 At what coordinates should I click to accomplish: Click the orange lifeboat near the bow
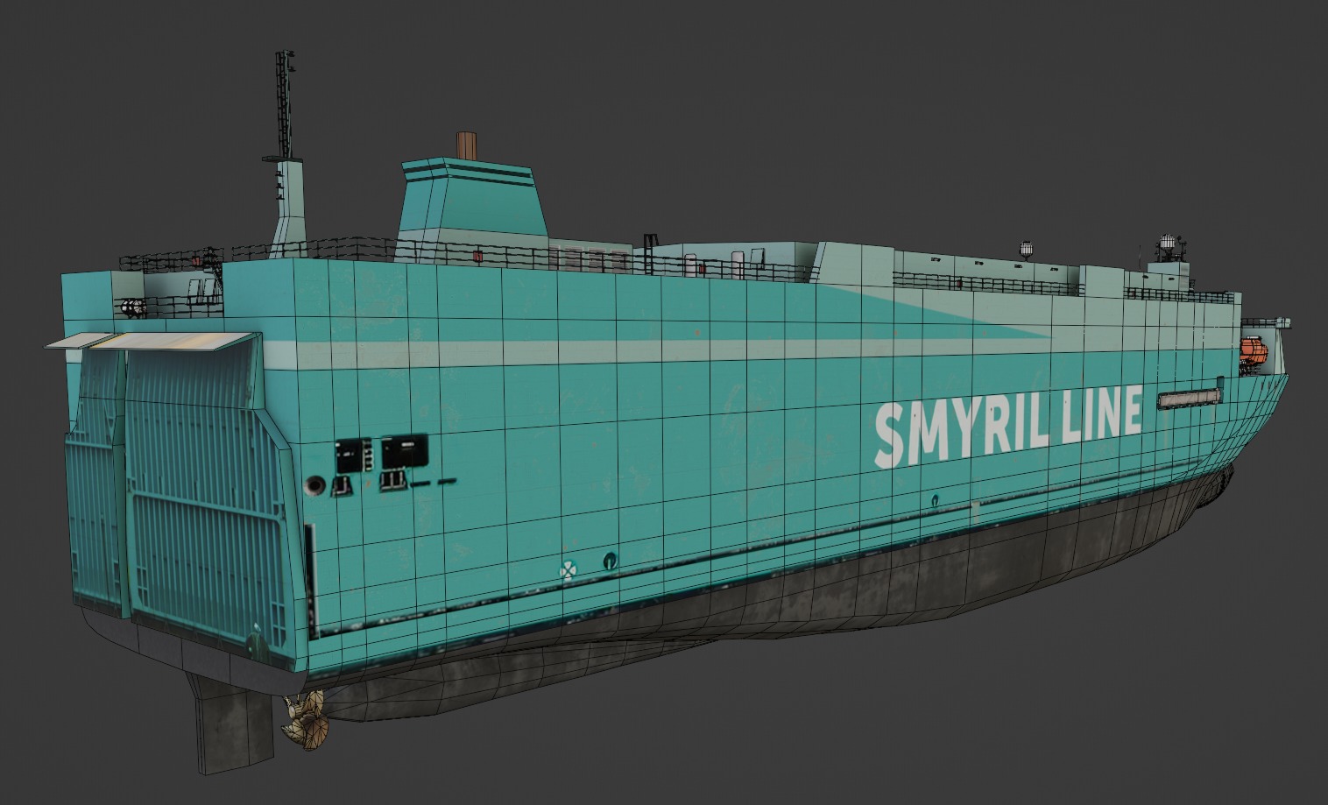[x=1254, y=352]
